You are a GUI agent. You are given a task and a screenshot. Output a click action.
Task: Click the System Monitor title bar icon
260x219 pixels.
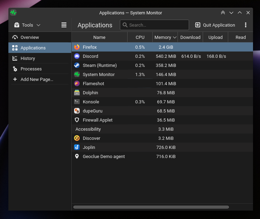tap(13, 13)
